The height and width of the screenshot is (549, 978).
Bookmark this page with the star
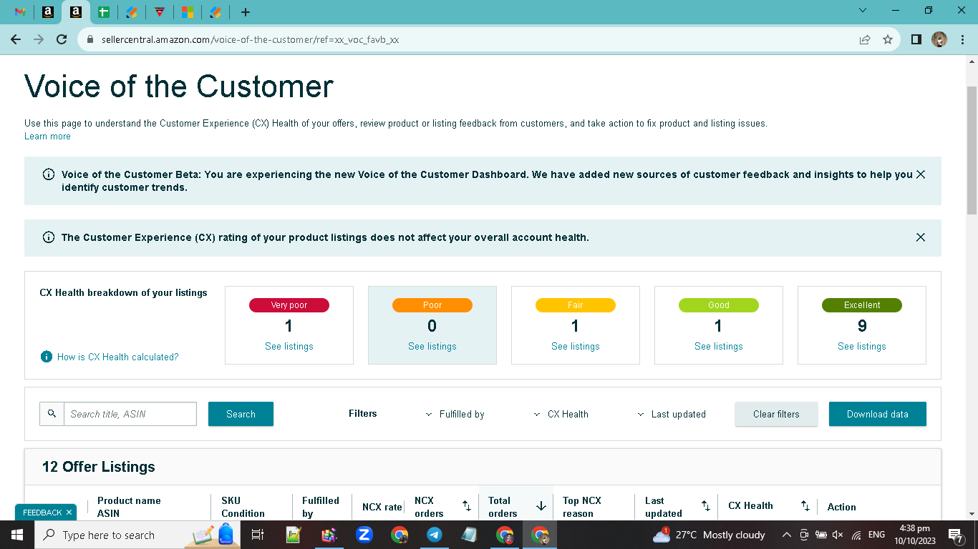pyautogui.click(x=888, y=39)
